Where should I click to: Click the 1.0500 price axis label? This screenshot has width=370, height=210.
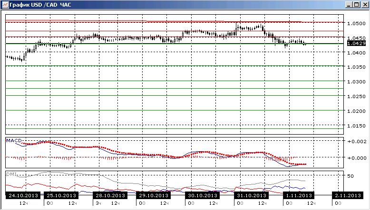(356, 24)
